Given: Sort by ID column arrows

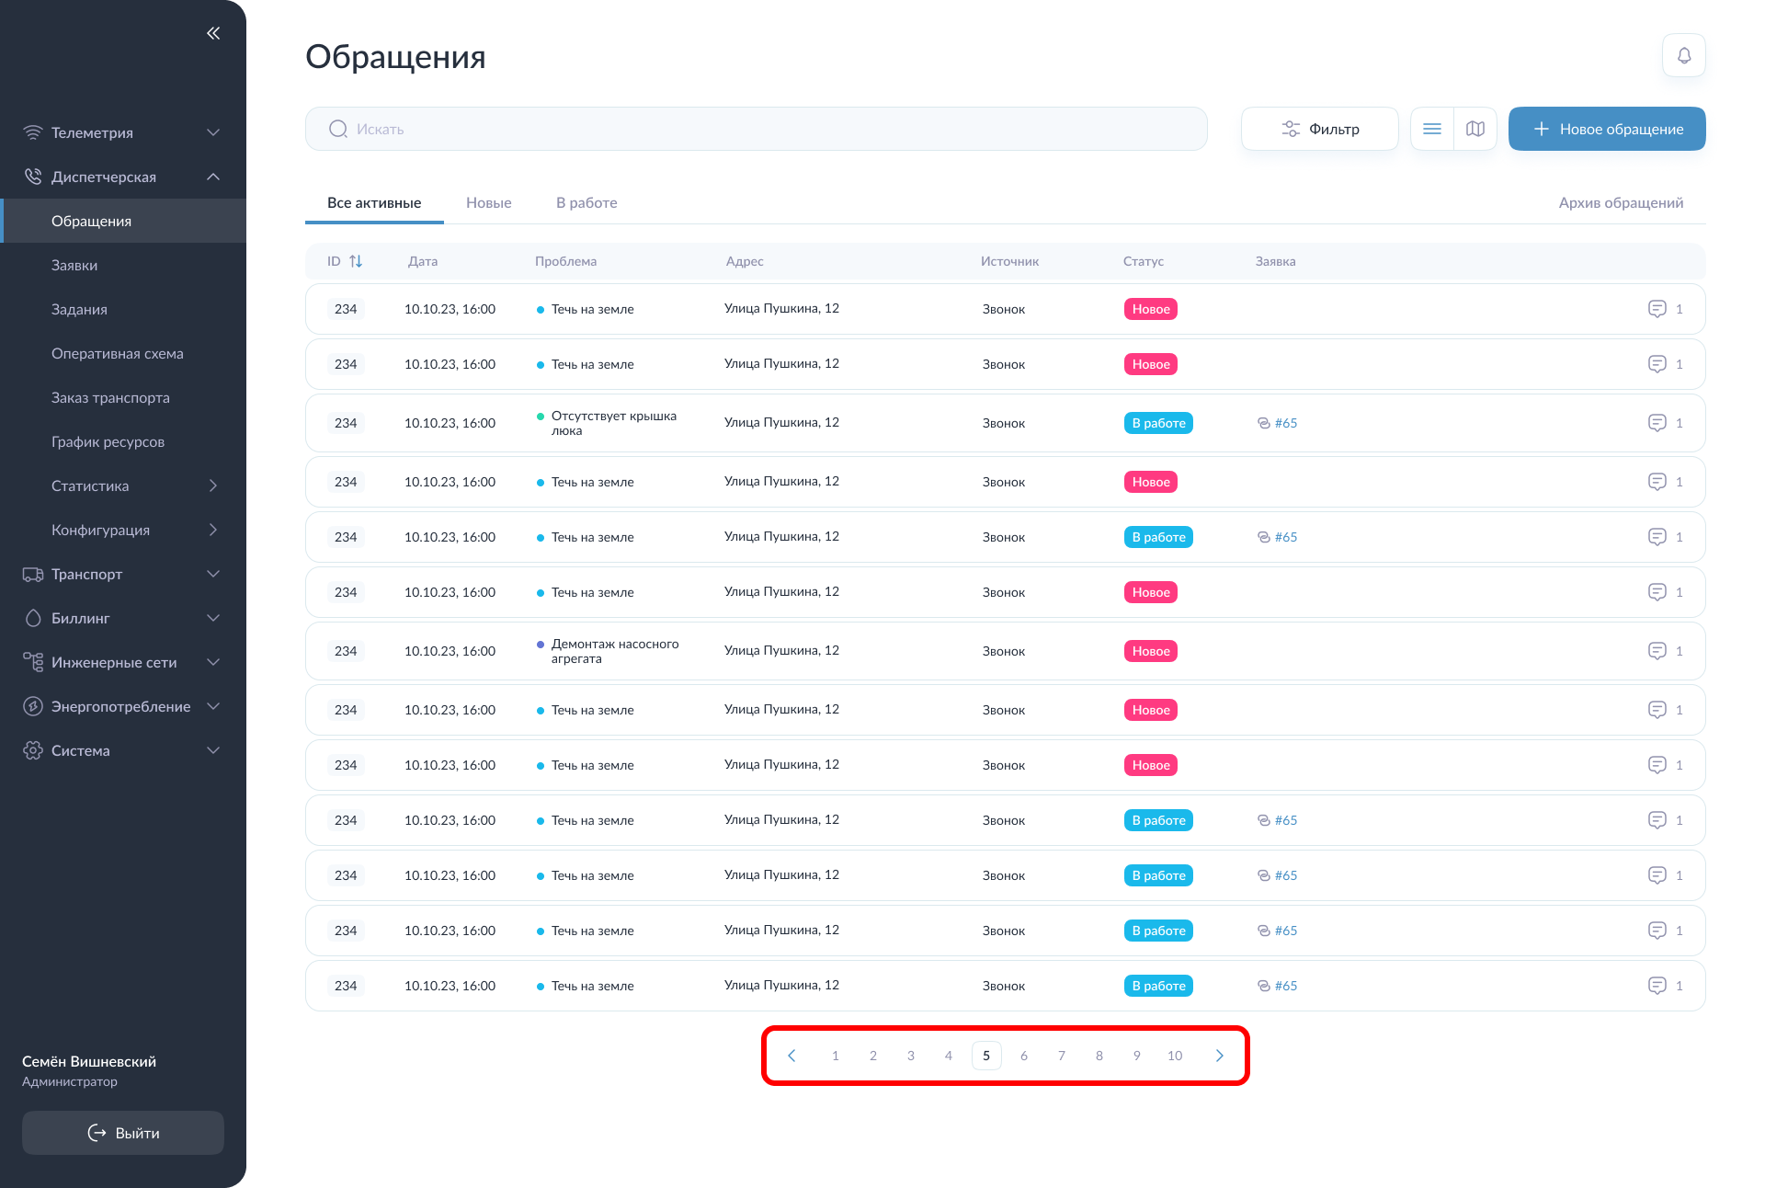Looking at the screenshot, I should pyautogui.click(x=355, y=261).
